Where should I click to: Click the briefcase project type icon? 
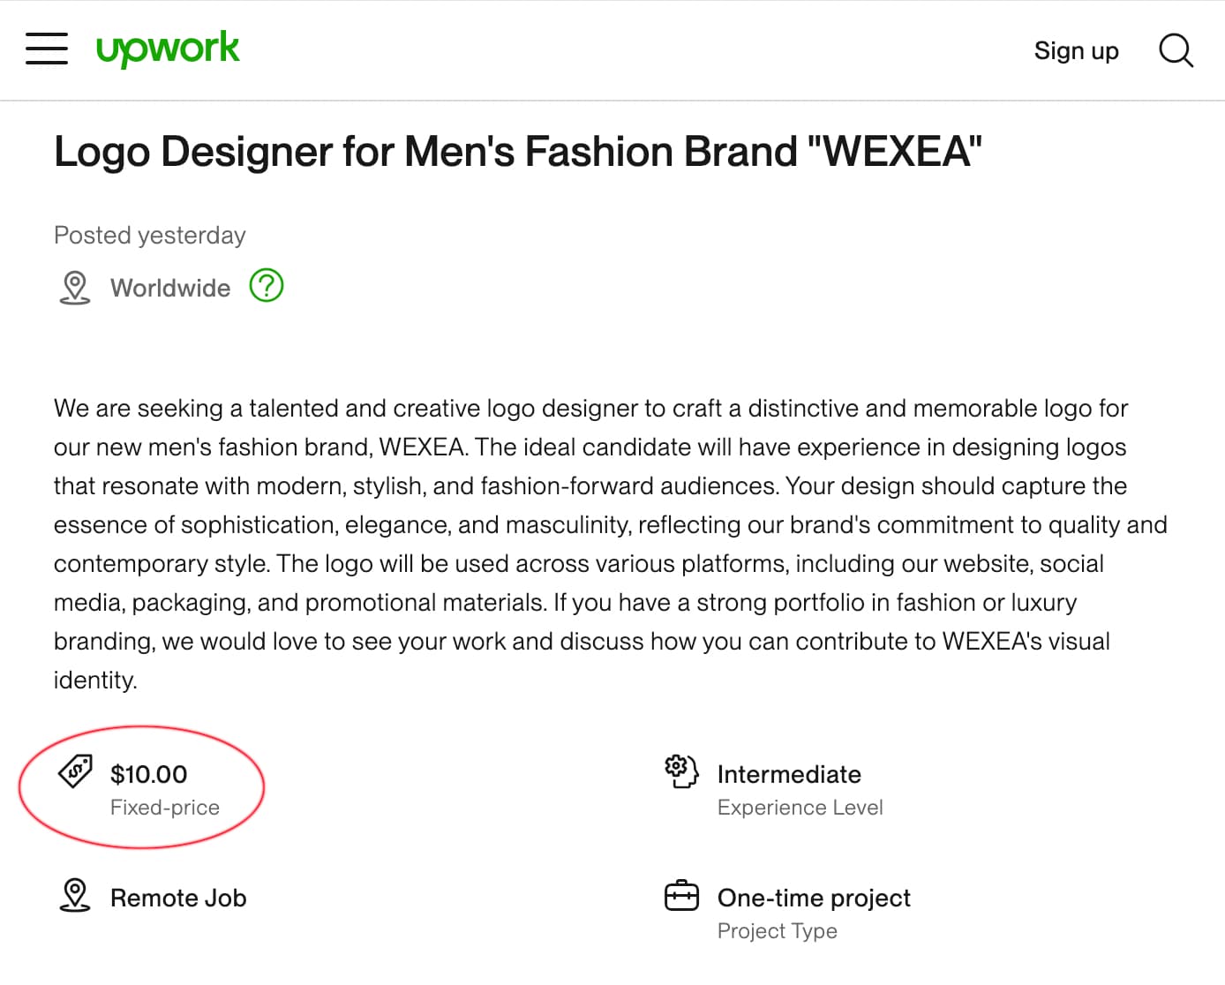(x=681, y=896)
